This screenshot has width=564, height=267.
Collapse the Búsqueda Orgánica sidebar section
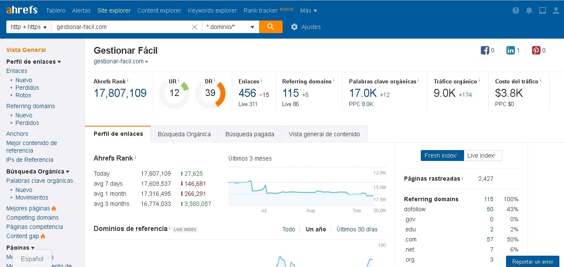pos(38,171)
